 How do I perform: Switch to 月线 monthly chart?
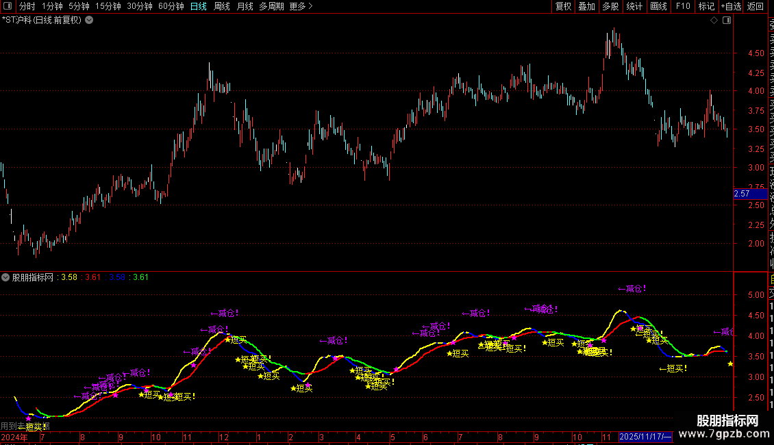tap(245, 6)
